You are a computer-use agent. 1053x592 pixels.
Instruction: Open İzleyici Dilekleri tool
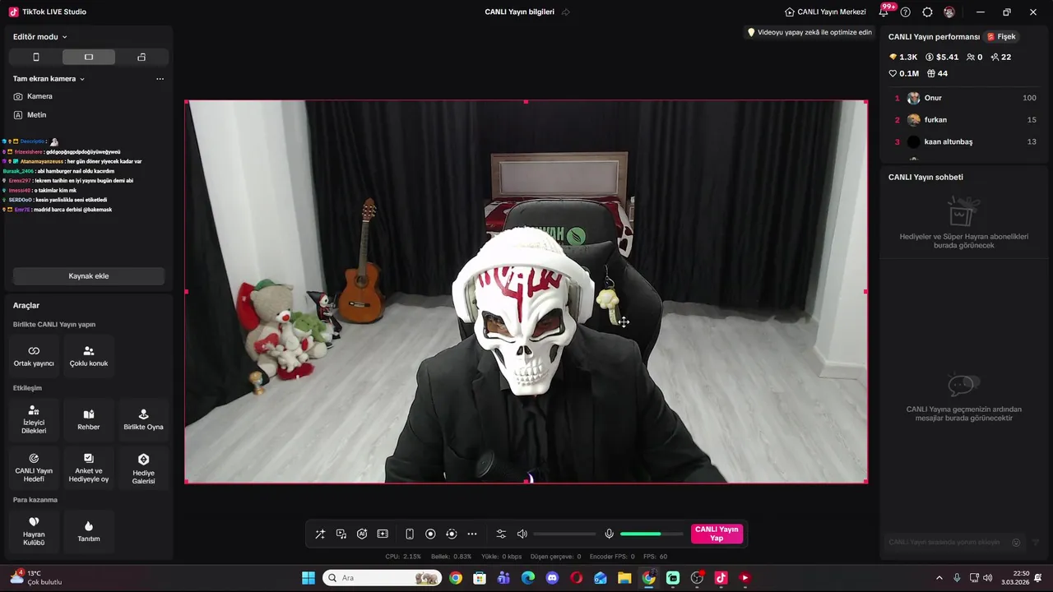tap(34, 420)
